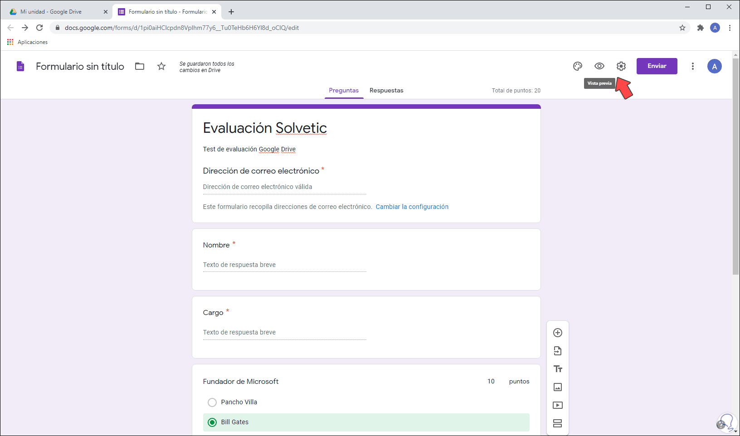Open Chrome profile avatar
This screenshot has width=740, height=436.
[715, 28]
